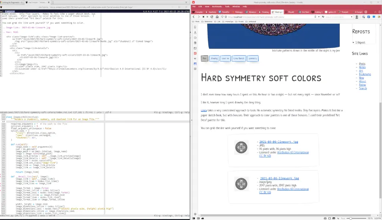Toggle tab tiling icon in status bar
Screen dimensions: 382x220
click(x=329, y=218)
